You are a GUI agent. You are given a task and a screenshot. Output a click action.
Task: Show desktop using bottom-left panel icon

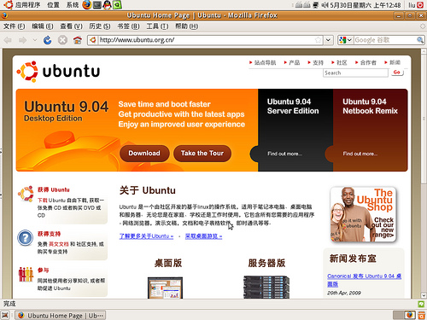click(5, 315)
